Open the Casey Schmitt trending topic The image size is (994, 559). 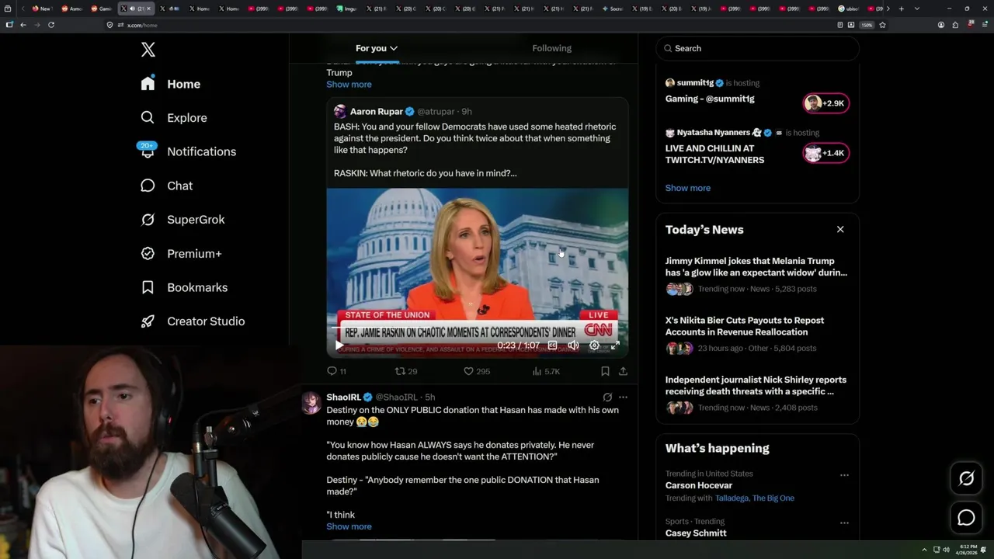point(696,533)
